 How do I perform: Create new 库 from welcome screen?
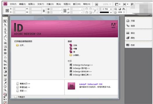point(72,52)
